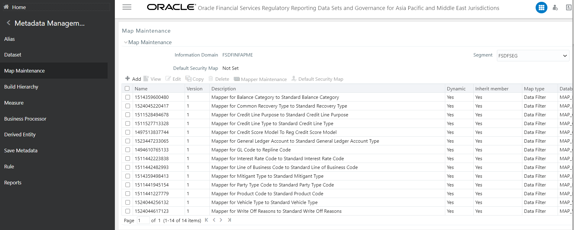Select 'Mapper for Product Code to Standard Product Code'
Screen dimensions: 574x230
tap(267, 194)
